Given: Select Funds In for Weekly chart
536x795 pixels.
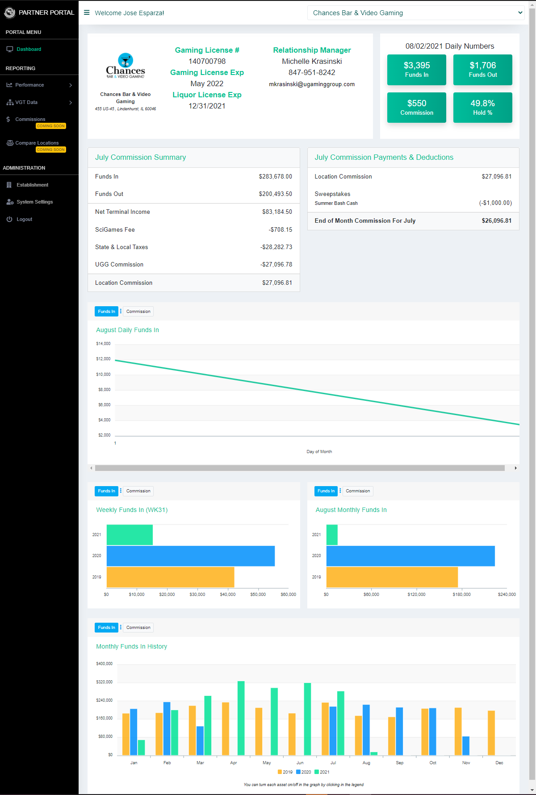Looking at the screenshot, I should pyautogui.click(x=106, y=491).
